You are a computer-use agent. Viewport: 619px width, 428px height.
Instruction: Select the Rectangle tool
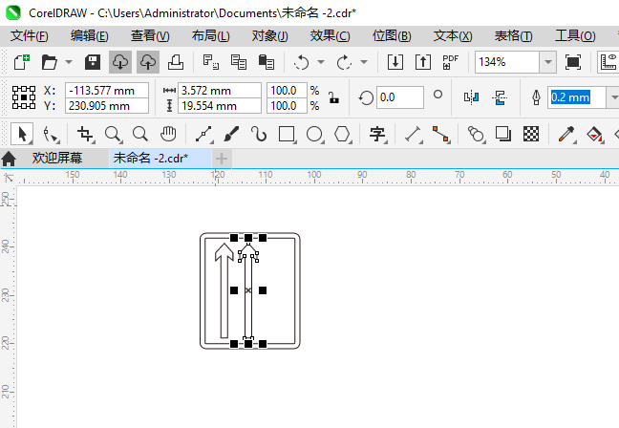[287, 135]
